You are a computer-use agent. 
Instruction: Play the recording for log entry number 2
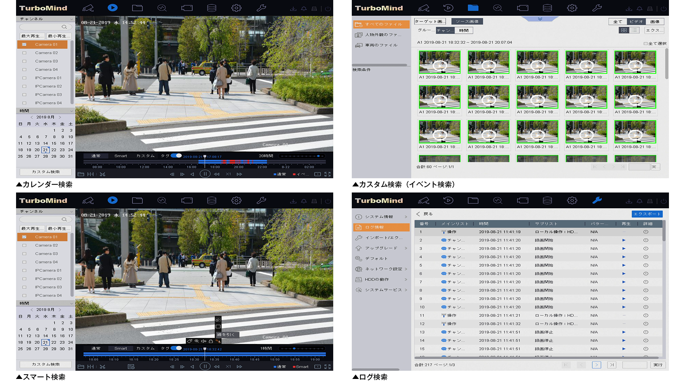tap(624, 240)
